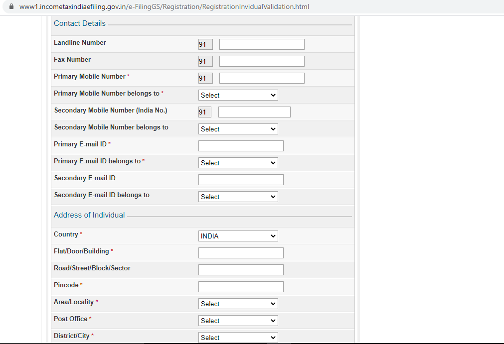
Task: Click Secondary Mobile Number belongs to label
Action: tap(111, 127)
